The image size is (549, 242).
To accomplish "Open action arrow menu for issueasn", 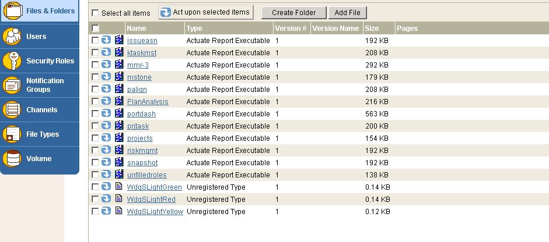I will [106, 40].
